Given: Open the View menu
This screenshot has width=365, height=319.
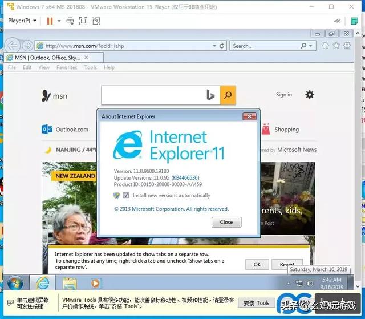Looking at the screenshot, I should coord(44,67).
